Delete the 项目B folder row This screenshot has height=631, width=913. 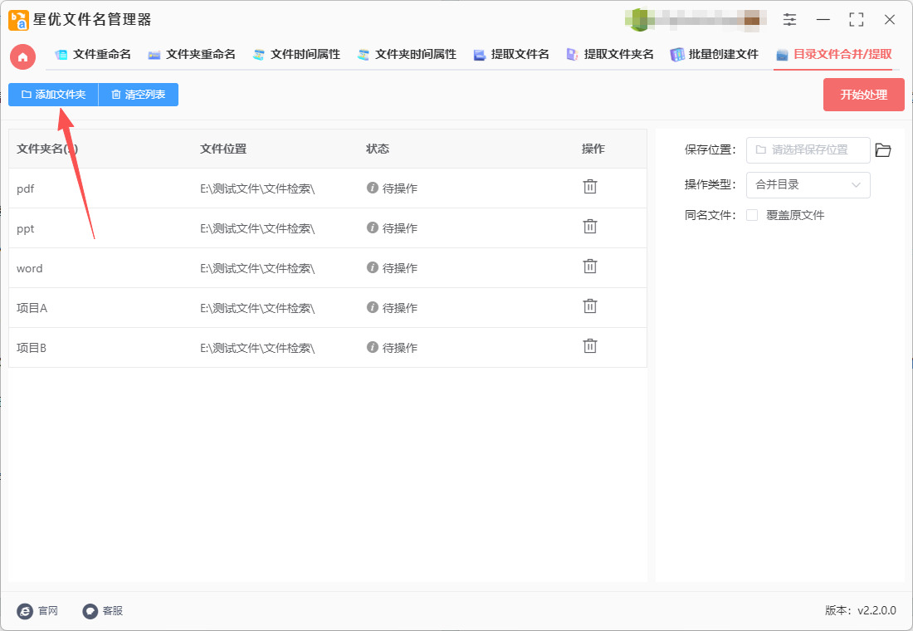pyautogui.click(x=589, y=346)
